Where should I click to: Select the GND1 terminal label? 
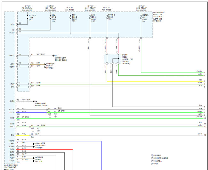tap(12, 55)
